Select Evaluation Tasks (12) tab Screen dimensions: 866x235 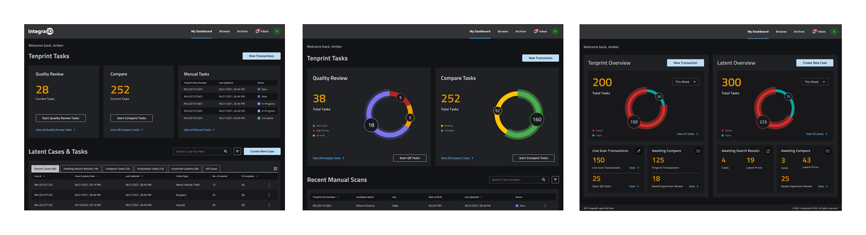point(151,169)
